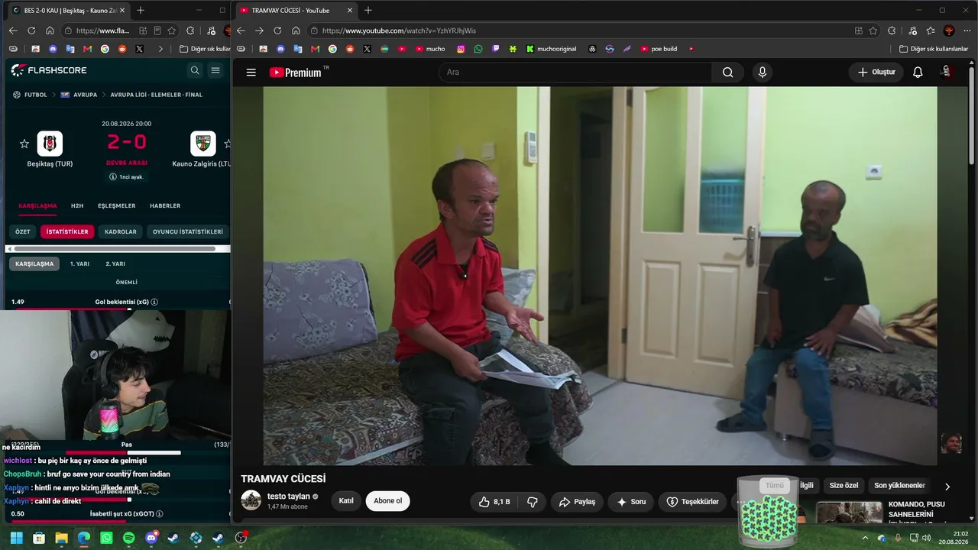Viewport: 978px width, 550px height.
Task: Select the İSTATİSTİKLER sub-tab
Action: click(67, 231)
